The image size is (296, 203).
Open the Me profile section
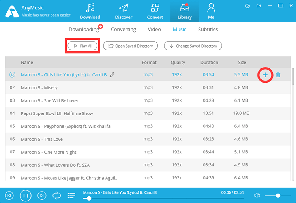pyautogui.click(x=211, y=11)
